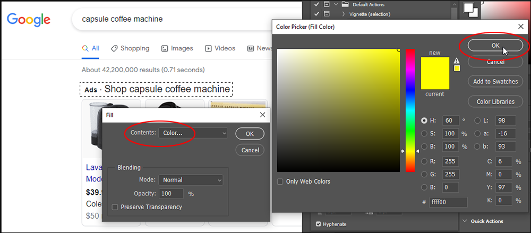This screenshot has width=531, height=233.
Task: Click OK in the Fill dialog
Action: click(x=250, y=134)
